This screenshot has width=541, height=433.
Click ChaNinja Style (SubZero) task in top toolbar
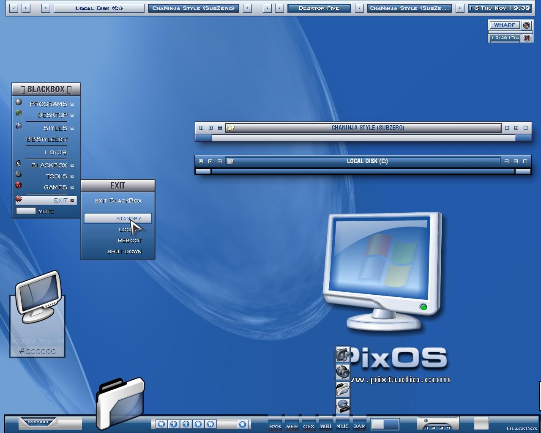194,8
